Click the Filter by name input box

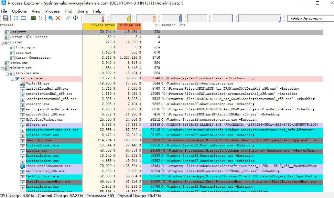click(x=311, y=18)
